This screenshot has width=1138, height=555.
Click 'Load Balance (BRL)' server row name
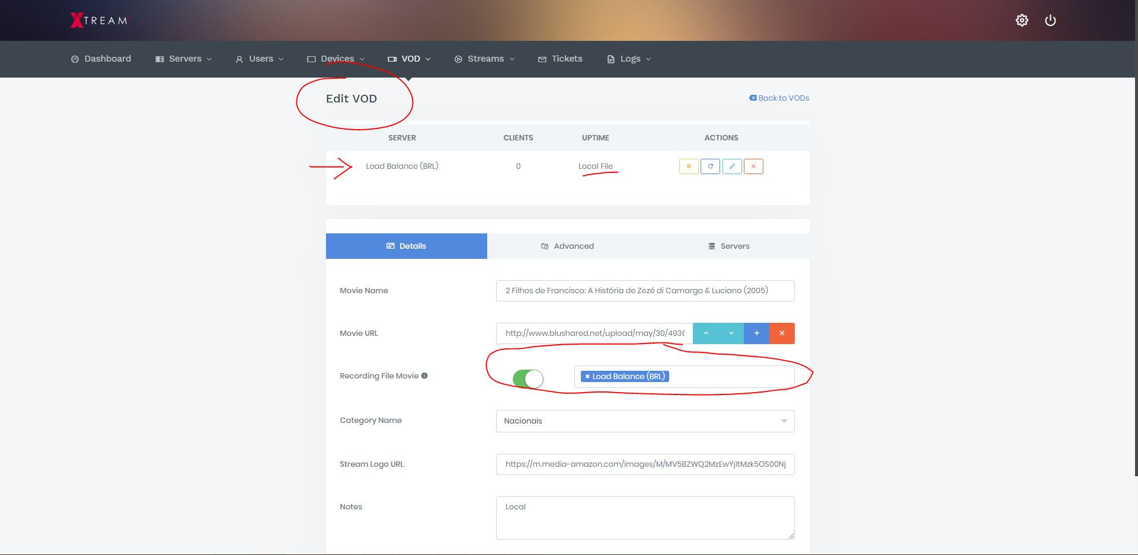(402, 166)
